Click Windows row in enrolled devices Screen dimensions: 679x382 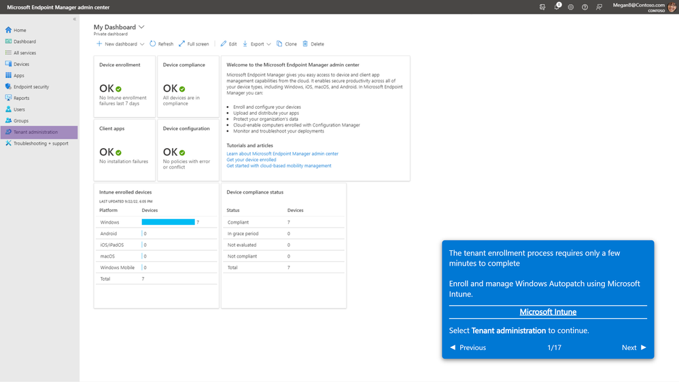point(156,222)
